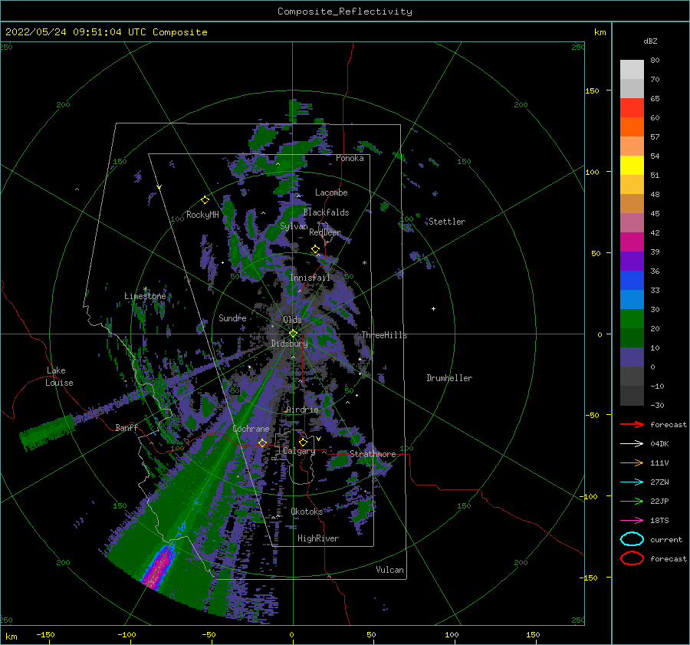The width and height of the screenshot is (690, 645).
Task: Click the magenta high-reflectivity echo at the southwest edge
Action: (x=159, y=567)
